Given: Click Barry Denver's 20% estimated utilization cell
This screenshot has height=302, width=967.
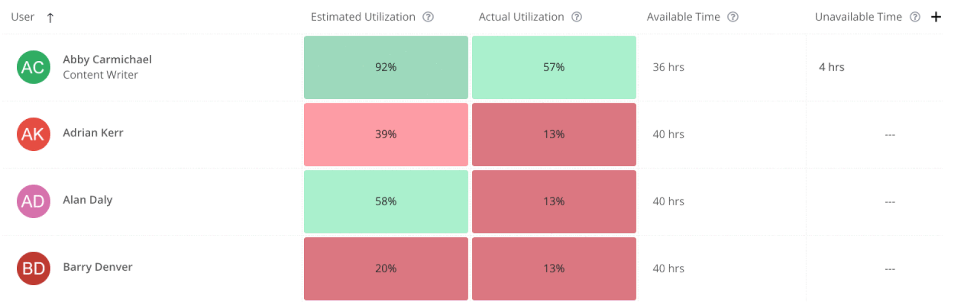Looking at the screenshot, I should point(386,268).
